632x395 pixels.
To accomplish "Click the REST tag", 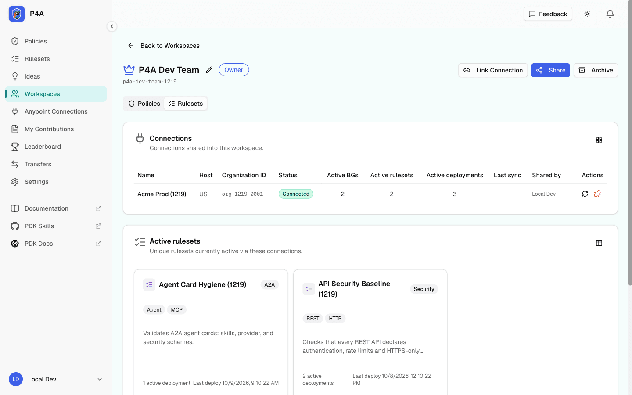I will (313, 319).
